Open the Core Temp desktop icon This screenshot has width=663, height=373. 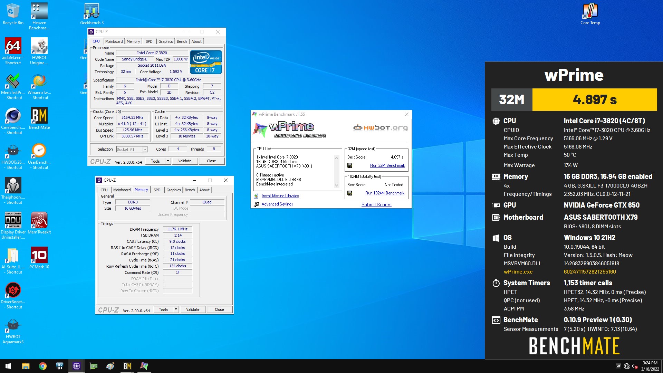590,14
